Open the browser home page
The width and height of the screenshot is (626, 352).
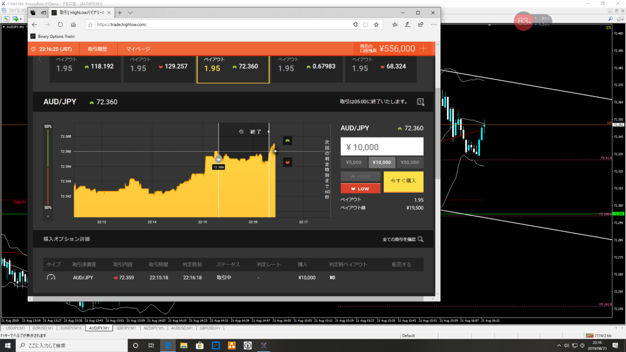[73, 25]
